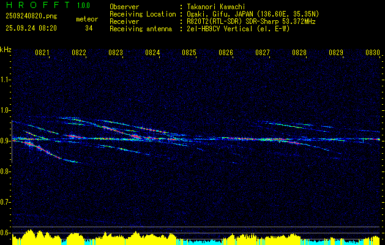Click the 0.6 kHz axis label
This screenshot has width=385, height=245.
point(5,233)
